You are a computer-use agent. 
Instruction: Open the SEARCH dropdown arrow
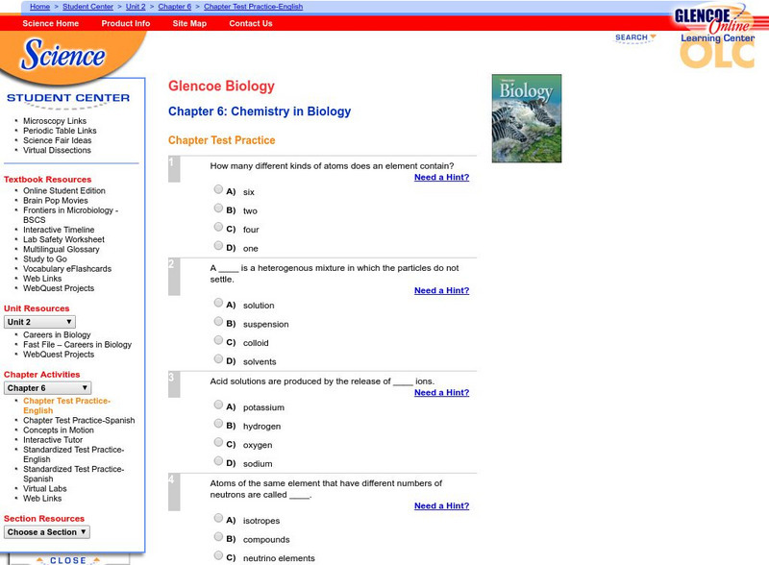(653, 37)
